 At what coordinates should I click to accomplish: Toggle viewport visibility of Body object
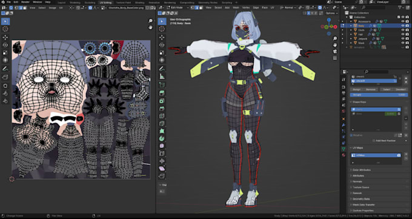click(403, 26)
